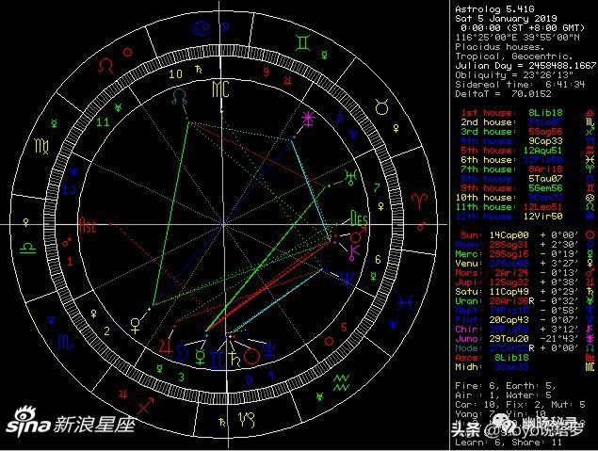The image size is (598, 451).
Task: Click house number 5 on the wheel
Action: point(344,327)
